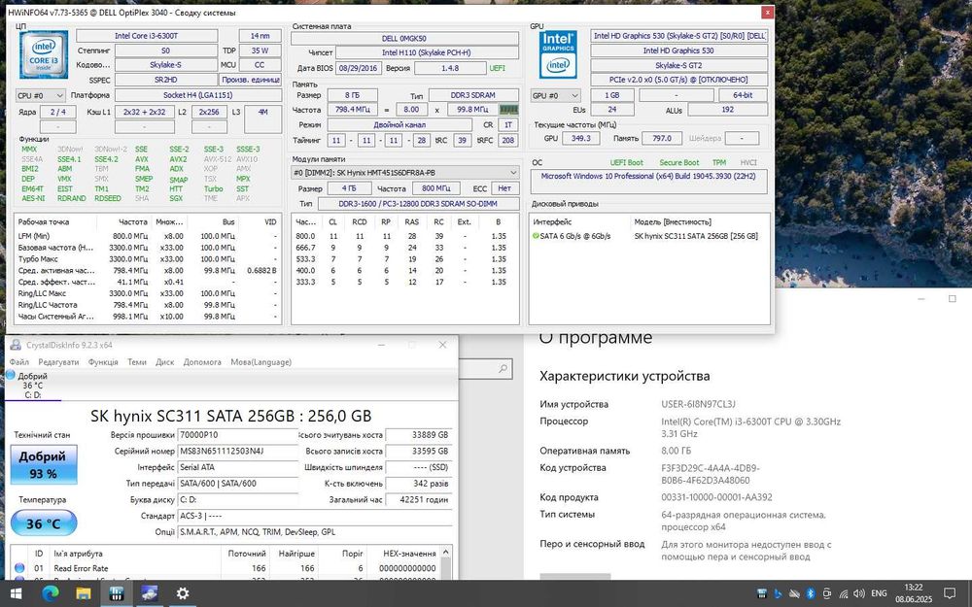Click the serial number field MS83N651112503N4J
This screenshot has width=972, height=607.
pyautogui.click(x=237, y=451)
